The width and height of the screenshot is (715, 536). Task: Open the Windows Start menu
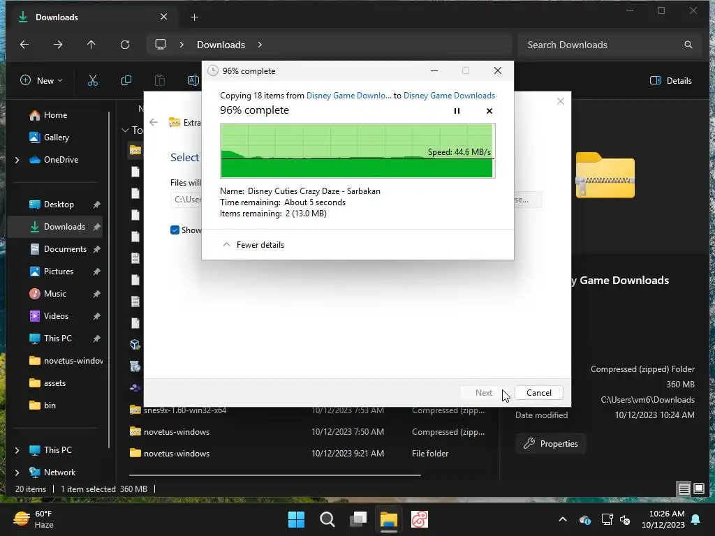tap(296, 519)
